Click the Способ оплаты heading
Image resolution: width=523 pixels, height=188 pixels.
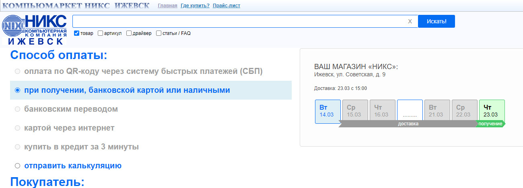59,55
